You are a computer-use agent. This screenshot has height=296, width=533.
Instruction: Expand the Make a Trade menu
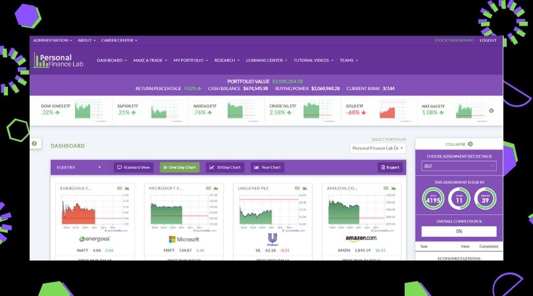click(x=150, y=60)
